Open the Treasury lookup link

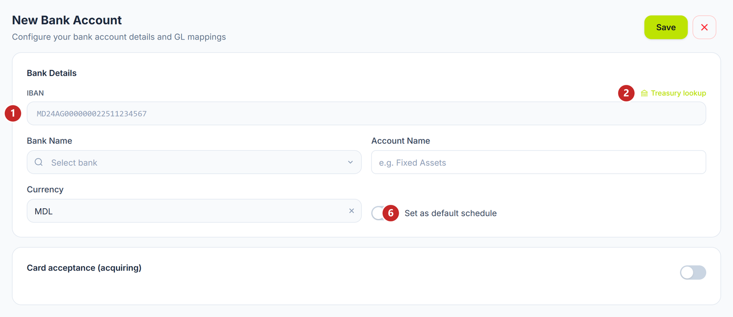pos(673,93)
